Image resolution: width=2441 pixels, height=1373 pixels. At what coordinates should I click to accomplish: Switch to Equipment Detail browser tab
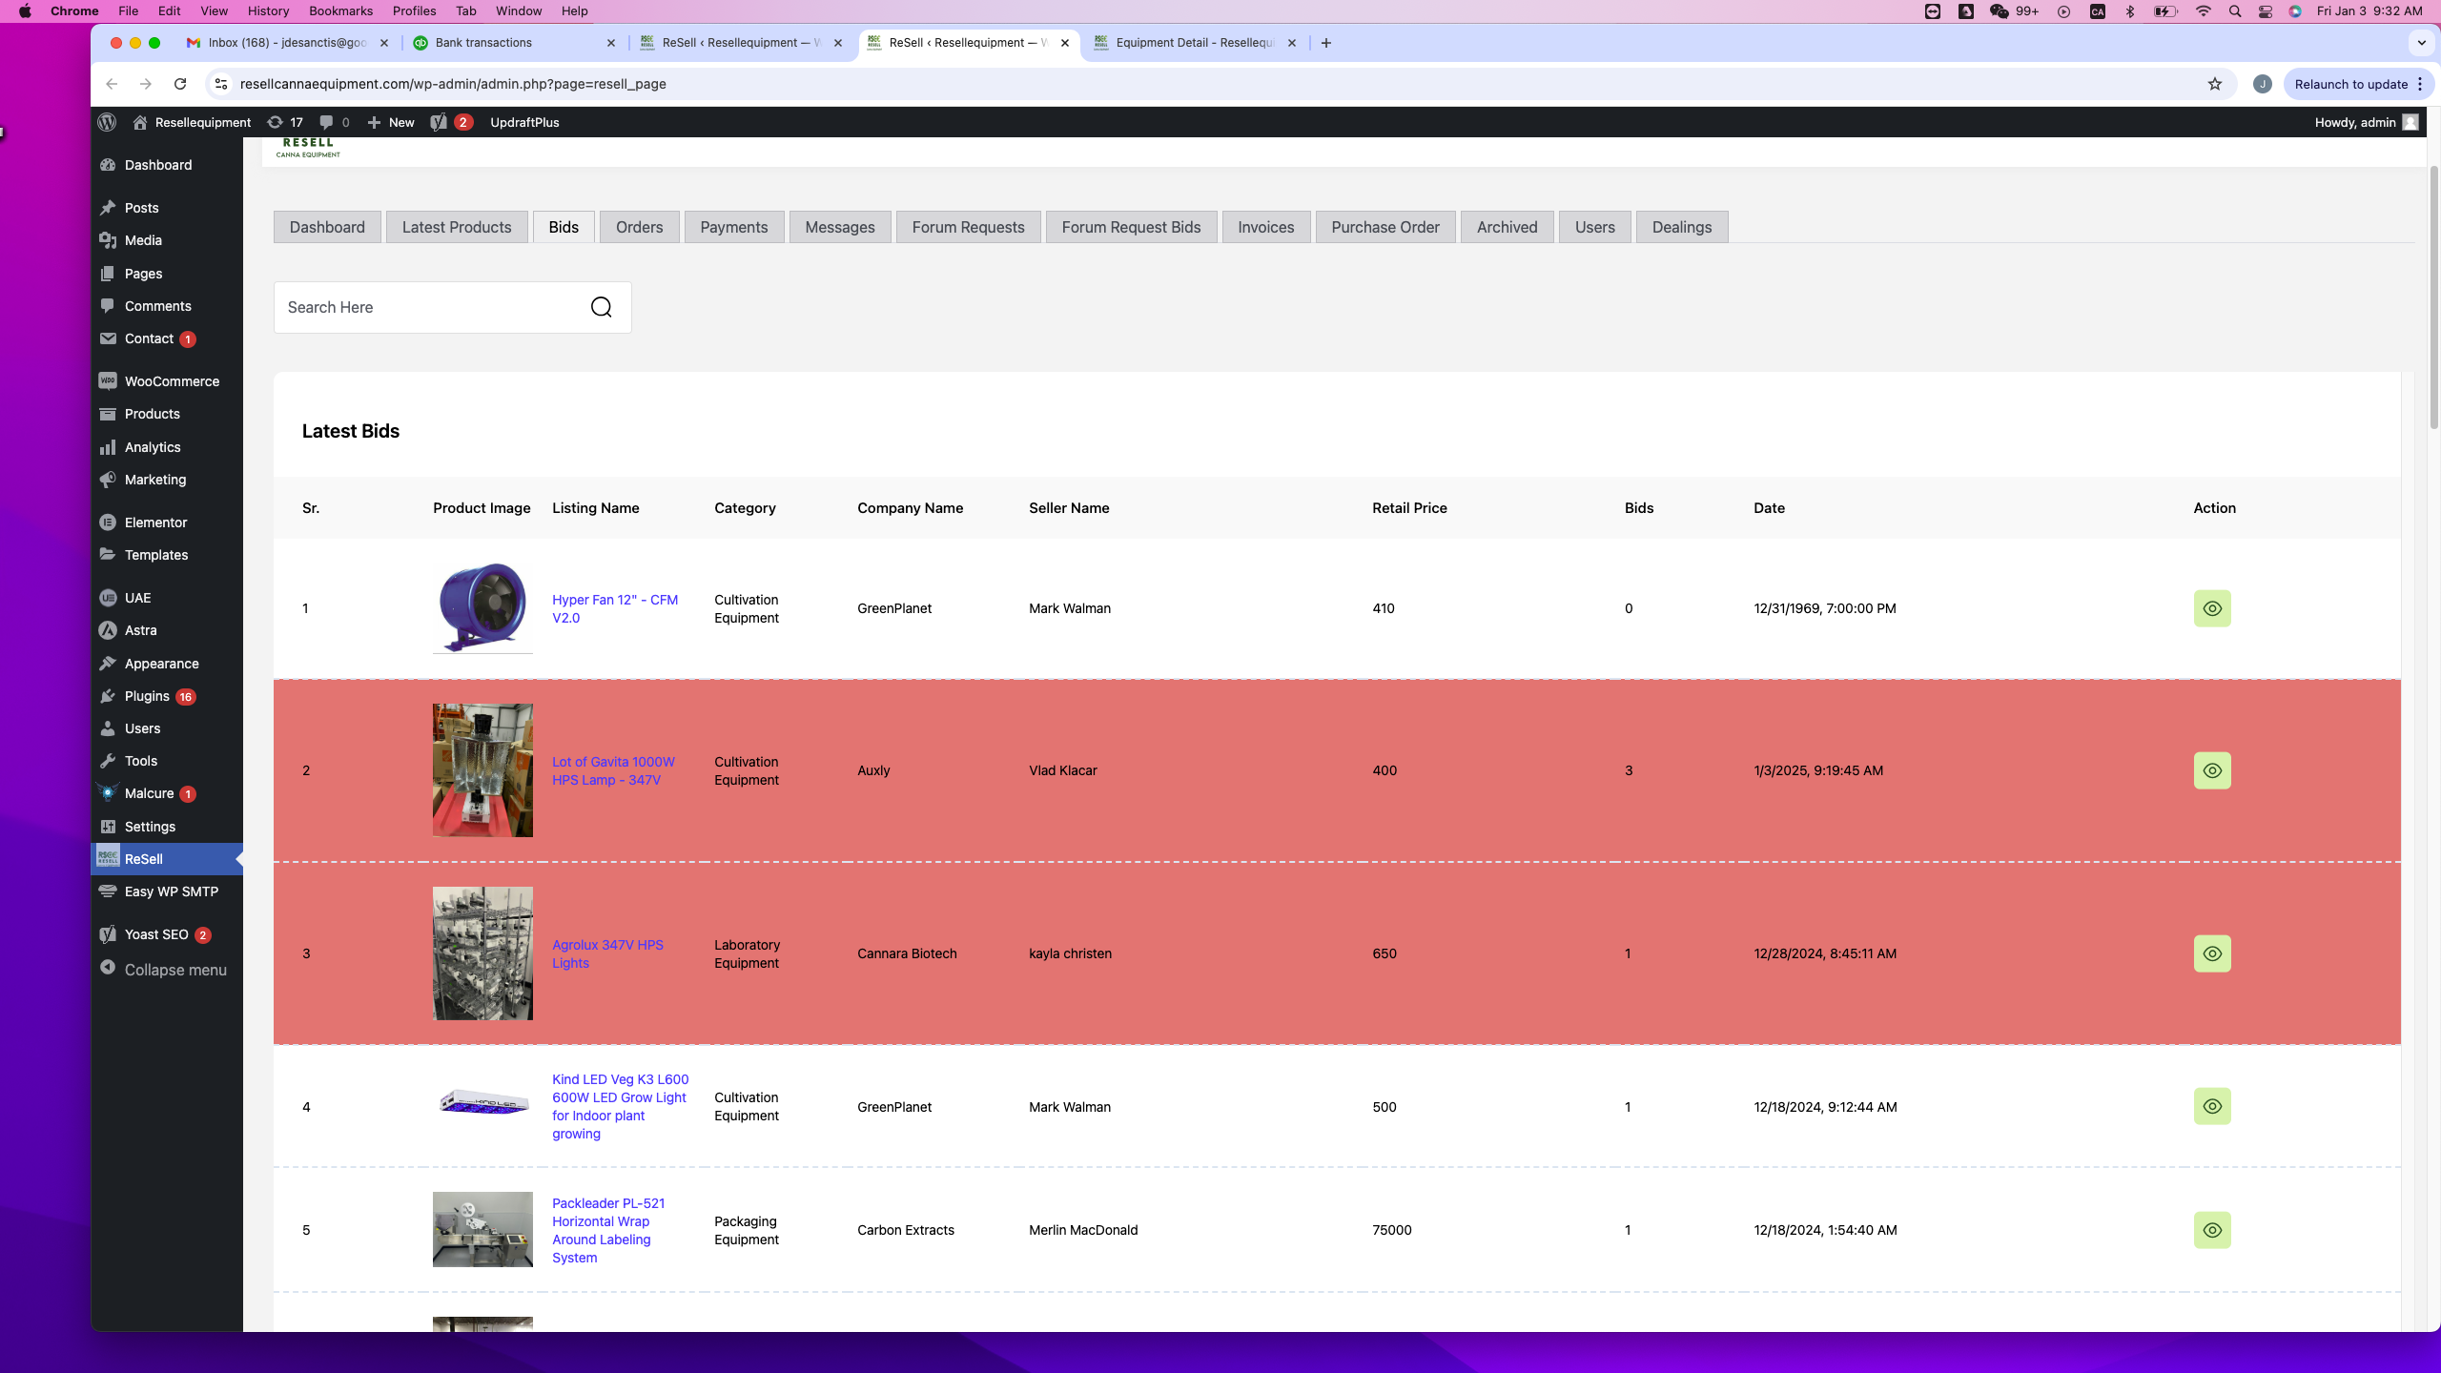tap(1196, 43)
